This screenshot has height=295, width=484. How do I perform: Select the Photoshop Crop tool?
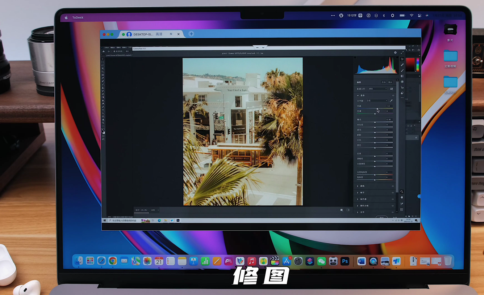(x=103, y=72)
